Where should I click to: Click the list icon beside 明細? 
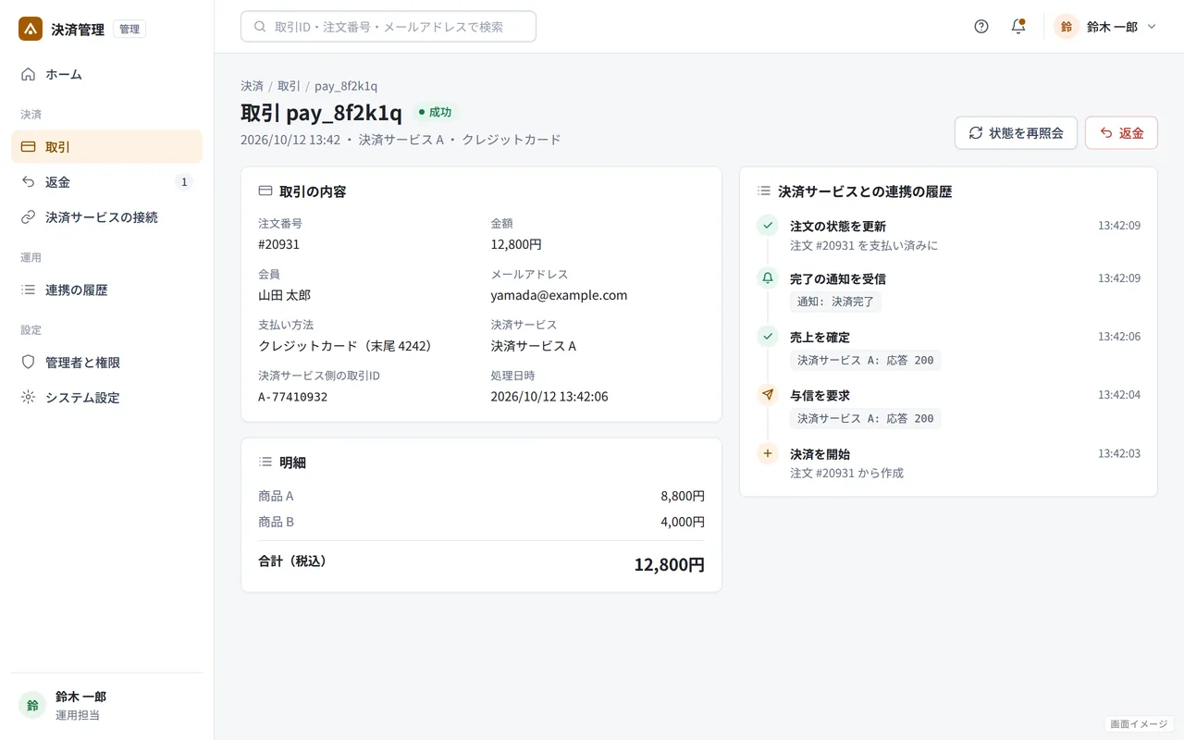(x=265, y=462)
